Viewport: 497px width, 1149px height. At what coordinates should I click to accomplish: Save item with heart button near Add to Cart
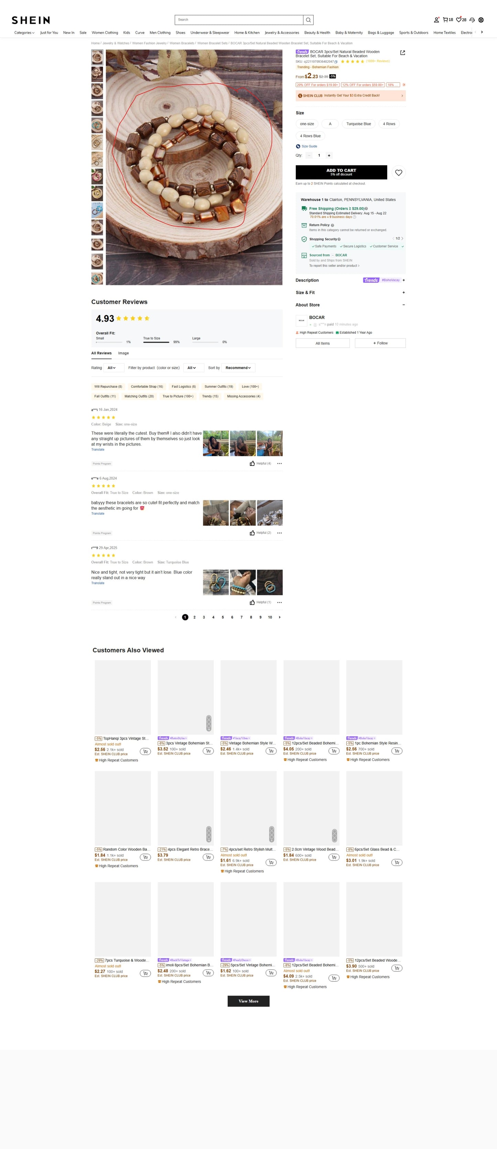[399, 173]
